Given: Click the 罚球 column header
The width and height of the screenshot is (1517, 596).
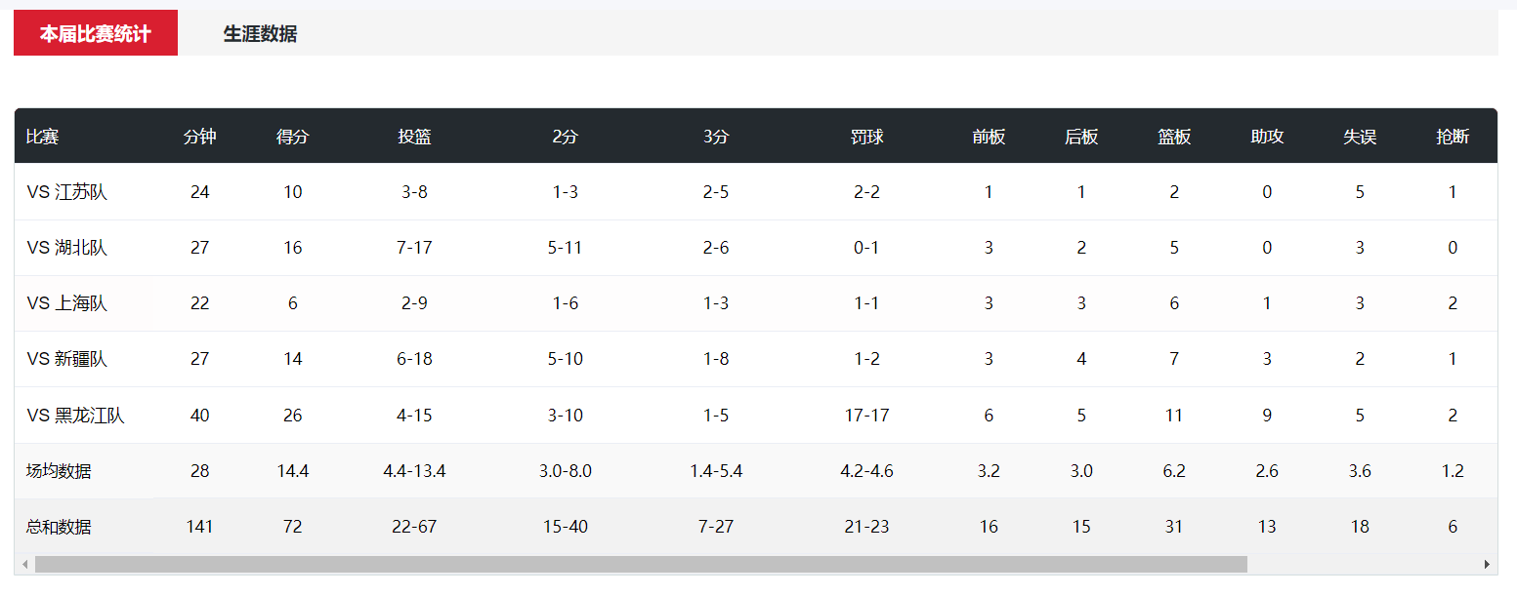Looking at the screenshot, I should click(866, 137).
